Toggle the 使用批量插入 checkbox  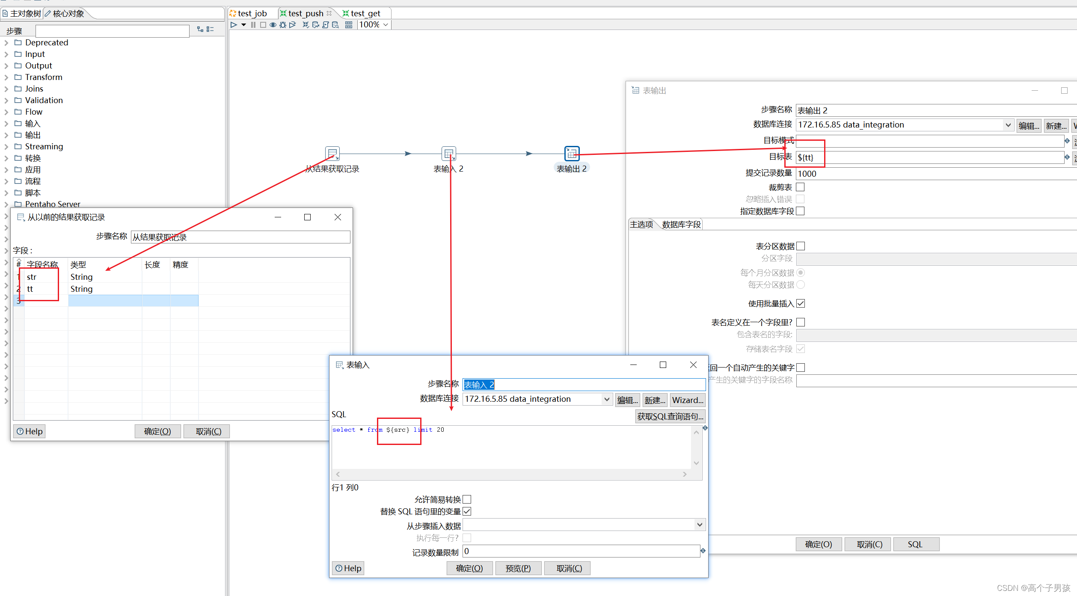tap(801, 303)
